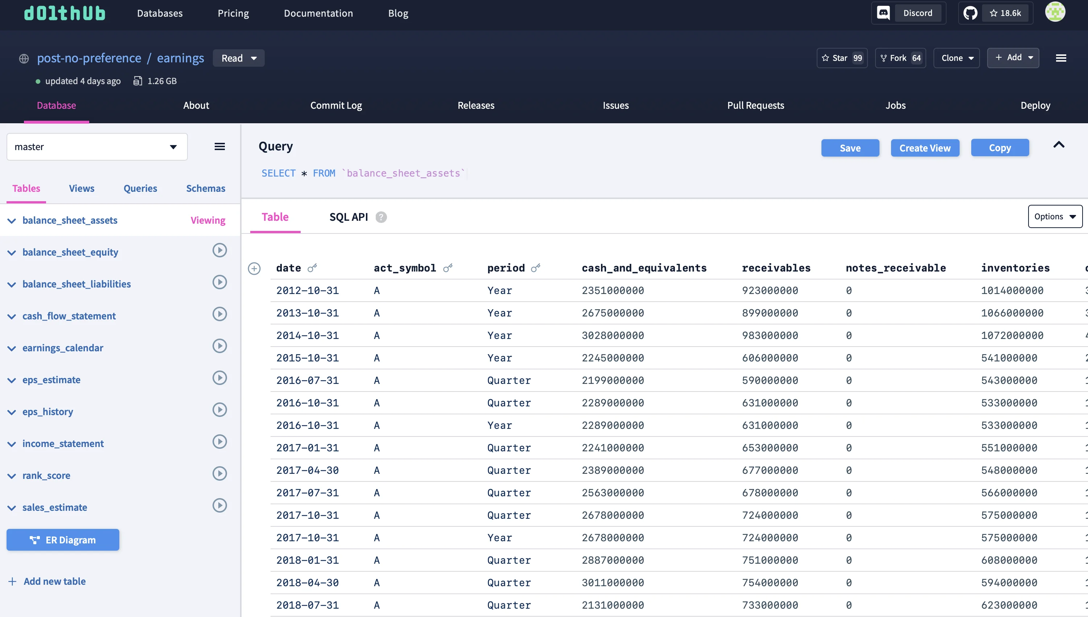Open the Options dropdown
This screenshot has width=1088, height=617.
coord(1054,216)
